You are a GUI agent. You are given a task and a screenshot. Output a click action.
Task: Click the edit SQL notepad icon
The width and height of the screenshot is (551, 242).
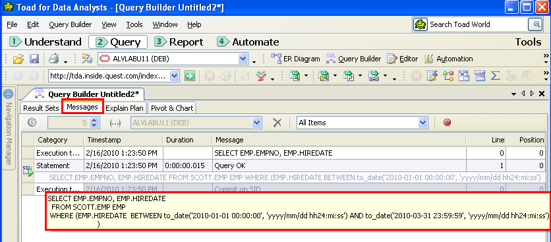432,76
